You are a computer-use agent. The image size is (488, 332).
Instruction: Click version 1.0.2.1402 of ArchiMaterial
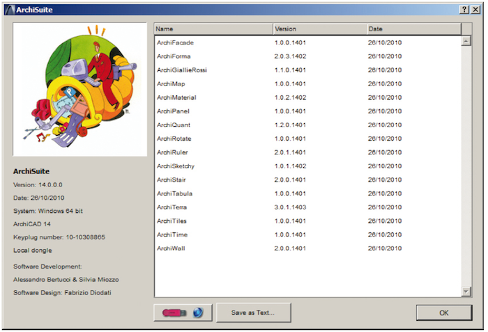coord(290,97)
